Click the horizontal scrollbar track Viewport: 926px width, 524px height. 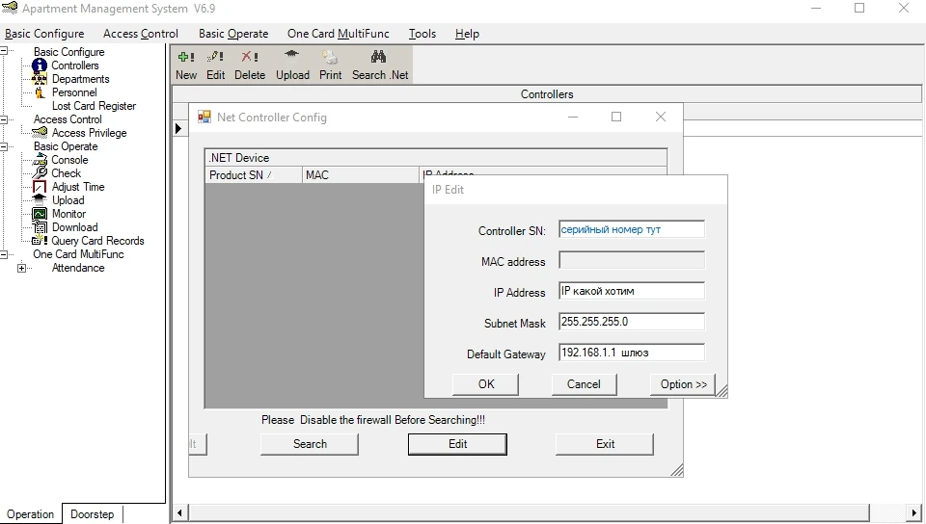(888, 512)
